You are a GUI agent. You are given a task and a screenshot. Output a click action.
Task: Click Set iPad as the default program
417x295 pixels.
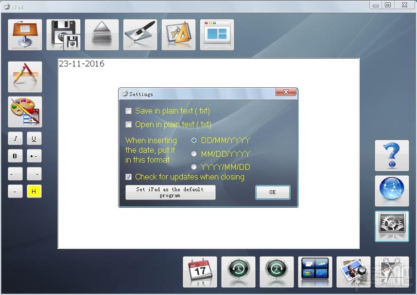point(170,192)
